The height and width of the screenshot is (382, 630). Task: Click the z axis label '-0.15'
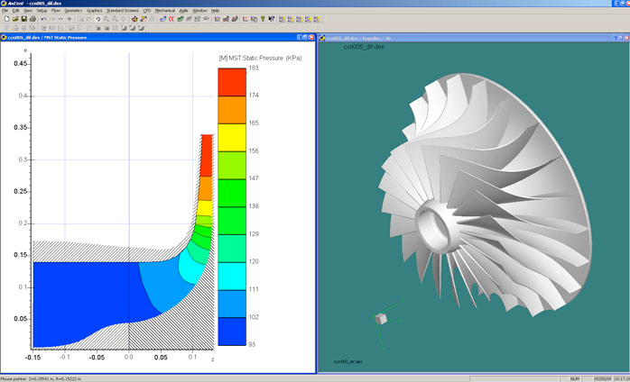pos(32,357)
